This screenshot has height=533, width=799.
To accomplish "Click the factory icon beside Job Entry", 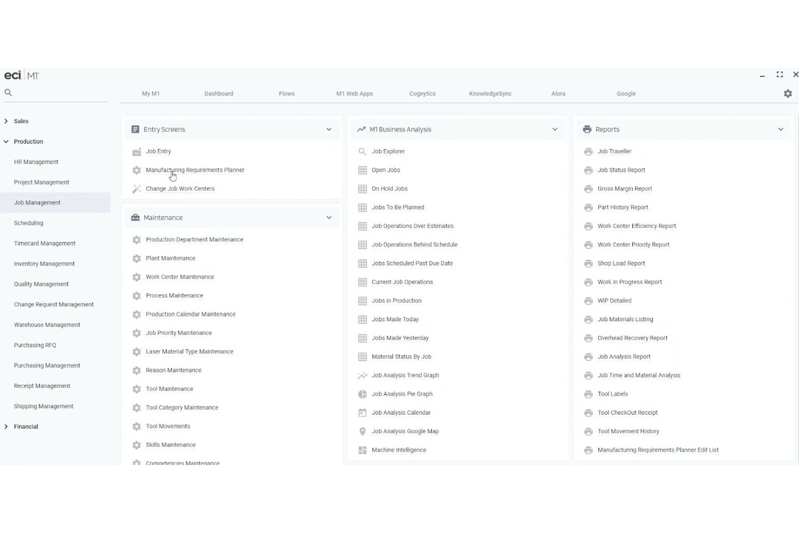I will [137, 152].
